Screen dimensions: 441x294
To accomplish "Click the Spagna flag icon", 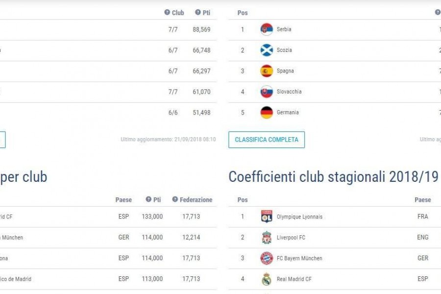I will click(x=267, y=71).
